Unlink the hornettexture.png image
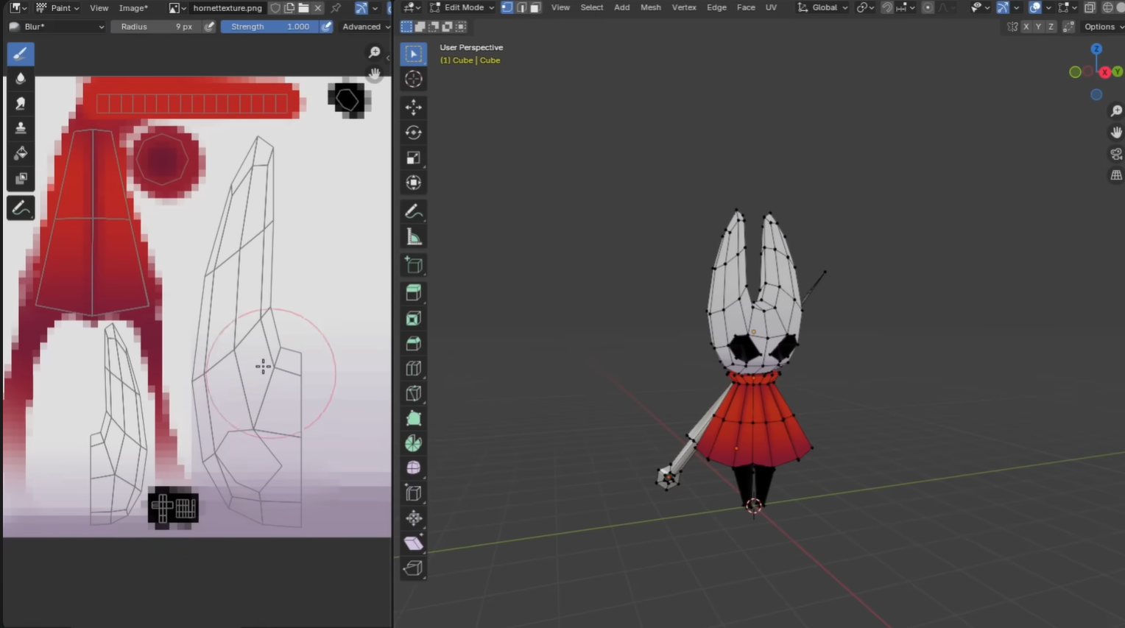Image resolution: width=1125 pixels, height=628 pixels. [x=317, y=8]
